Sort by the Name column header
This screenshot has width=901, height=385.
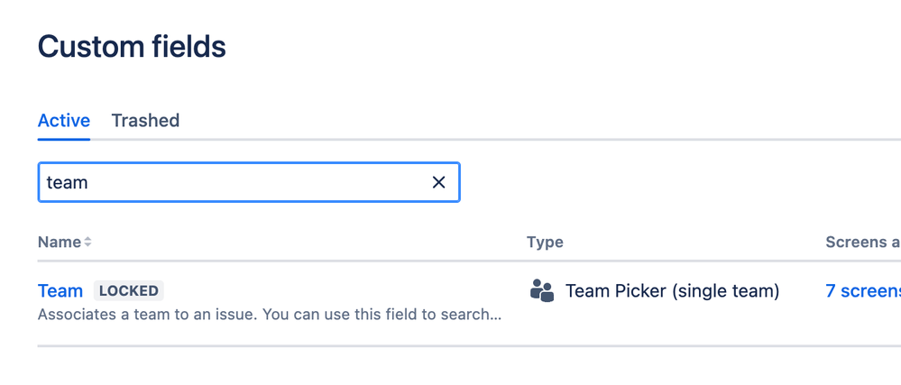point(60,243)
